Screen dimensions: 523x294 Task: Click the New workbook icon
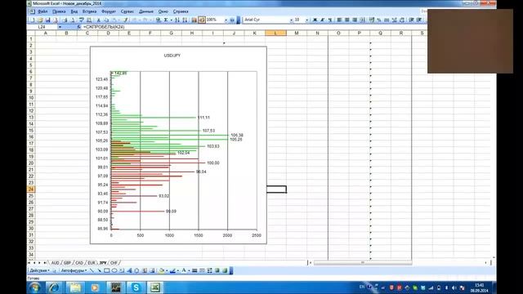[32, 20]
